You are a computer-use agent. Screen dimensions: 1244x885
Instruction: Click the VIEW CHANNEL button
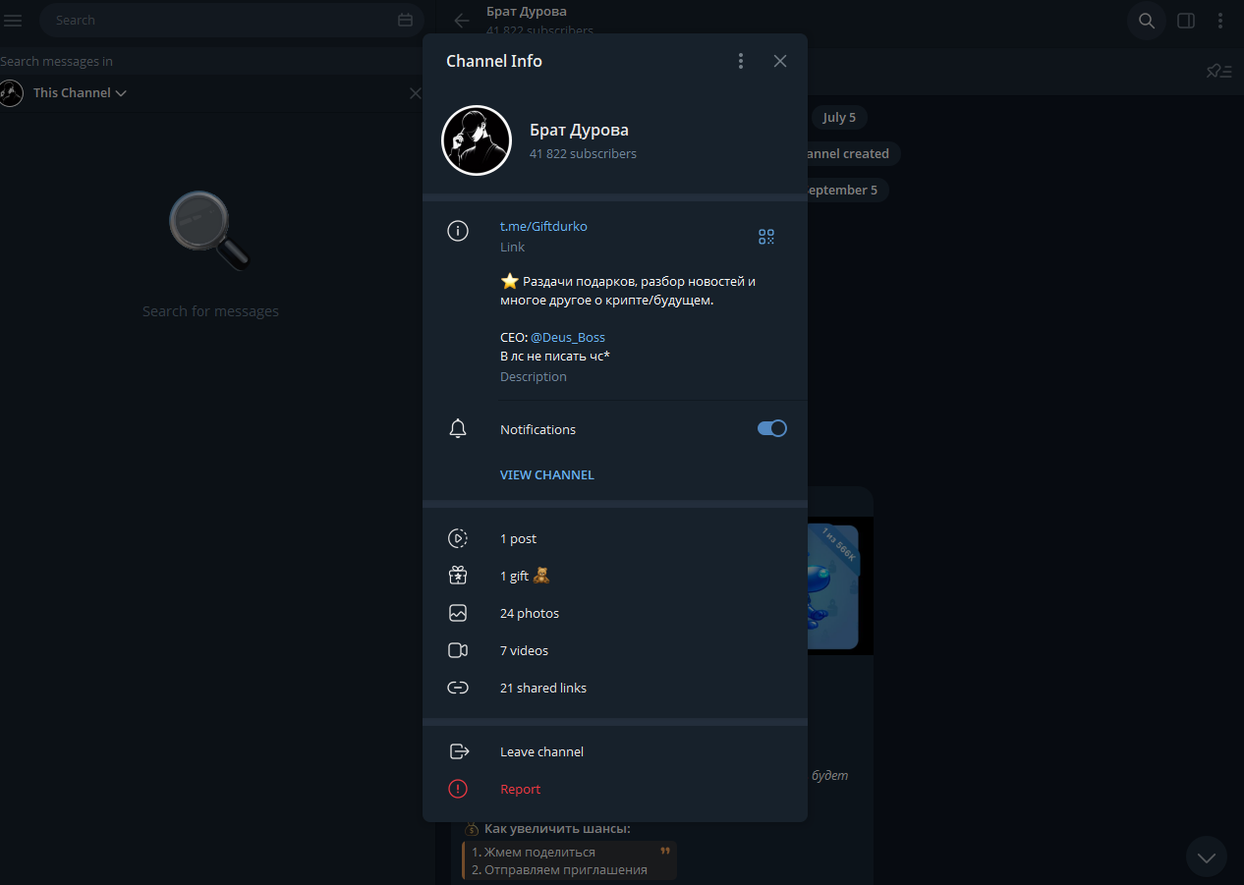point(546,474)
